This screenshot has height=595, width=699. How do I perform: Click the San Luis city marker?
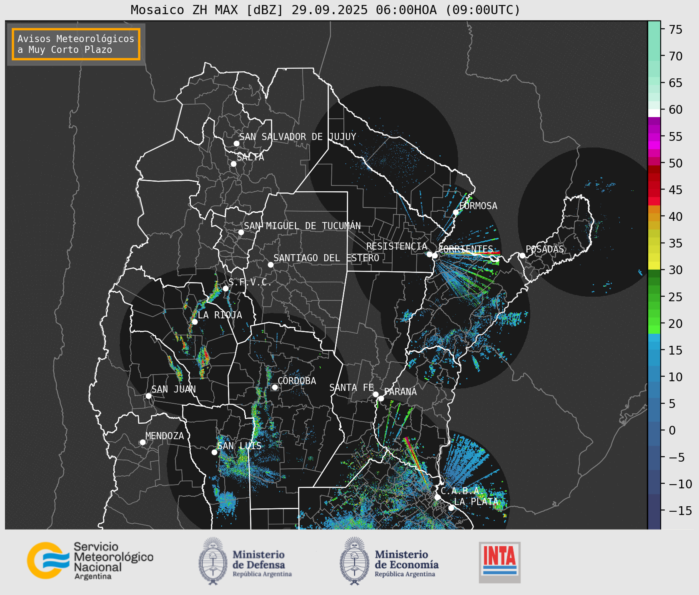point(214,452)
